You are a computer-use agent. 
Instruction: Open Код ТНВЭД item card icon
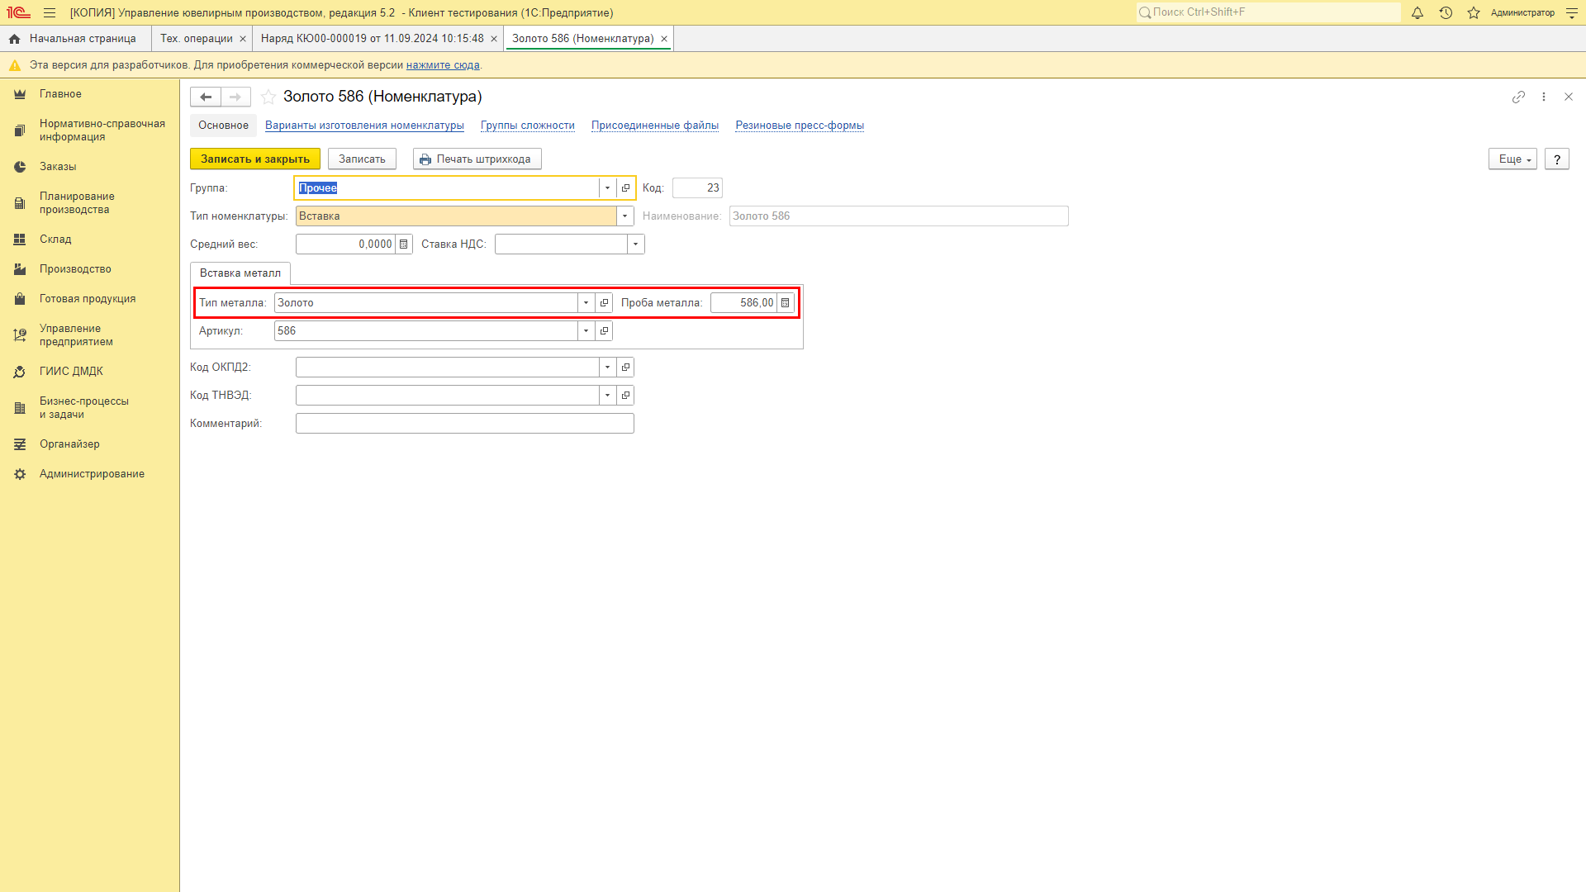click(625, 395)
